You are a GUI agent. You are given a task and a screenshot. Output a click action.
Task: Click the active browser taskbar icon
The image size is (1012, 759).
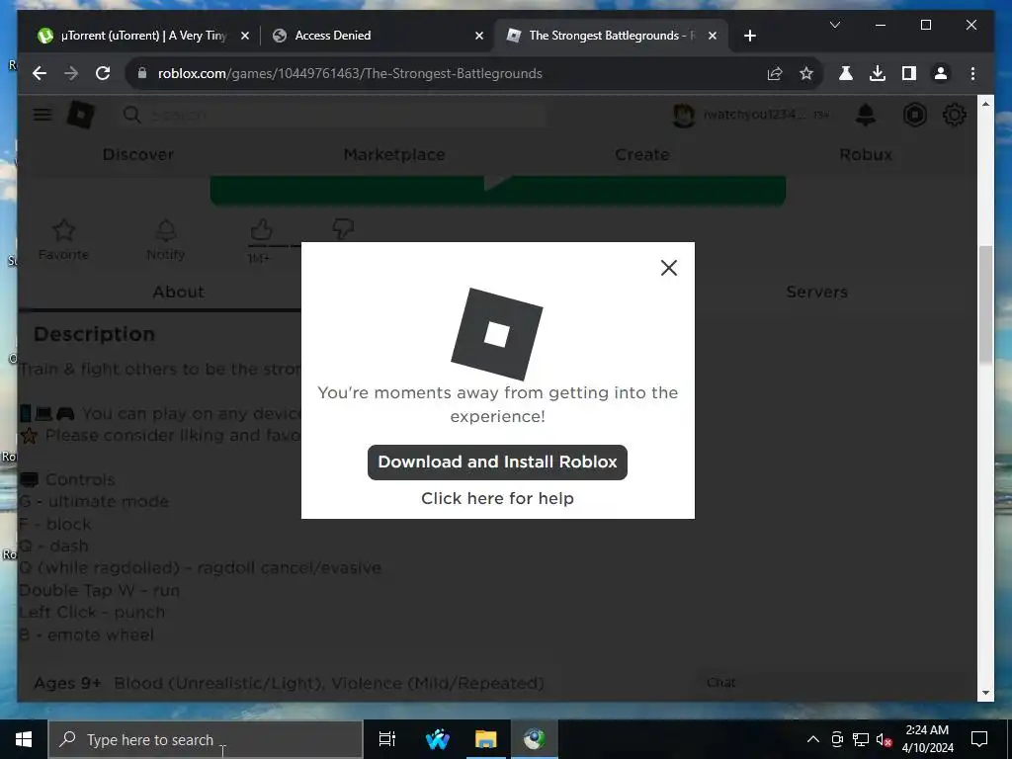535,739
